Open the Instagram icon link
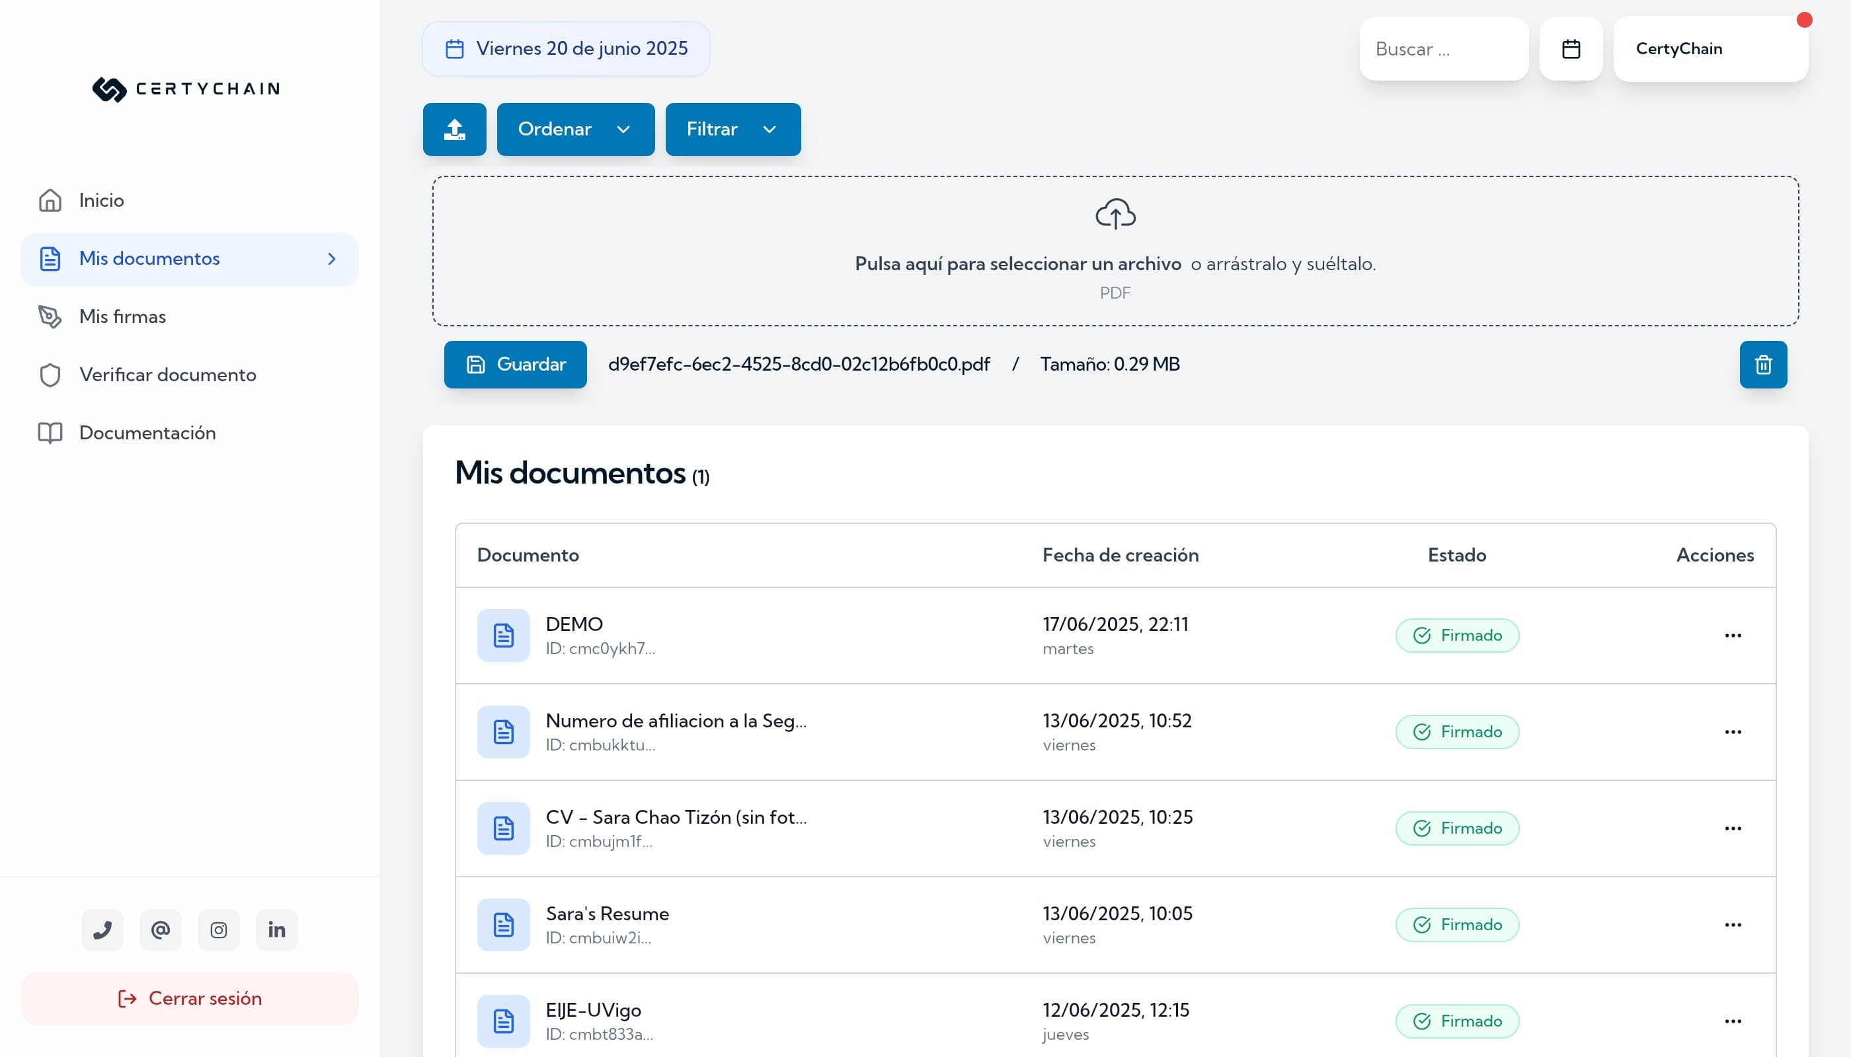 click(218, 930)
